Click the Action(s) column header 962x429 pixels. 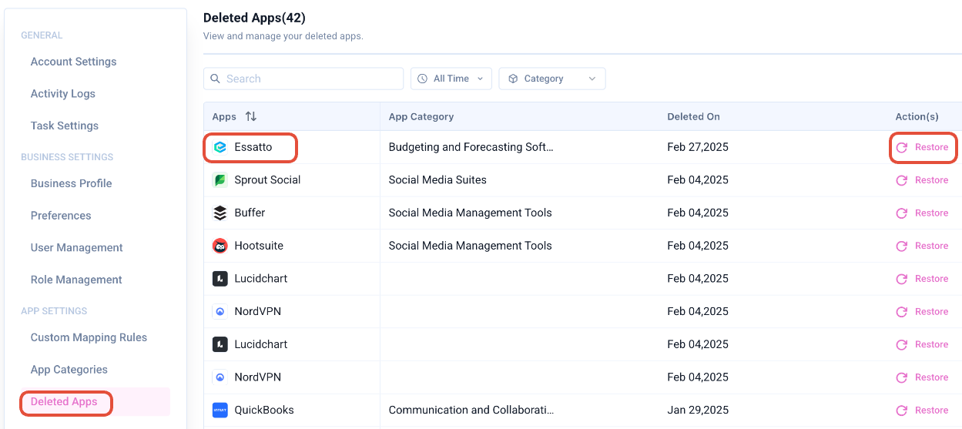[x=917, y=117]
